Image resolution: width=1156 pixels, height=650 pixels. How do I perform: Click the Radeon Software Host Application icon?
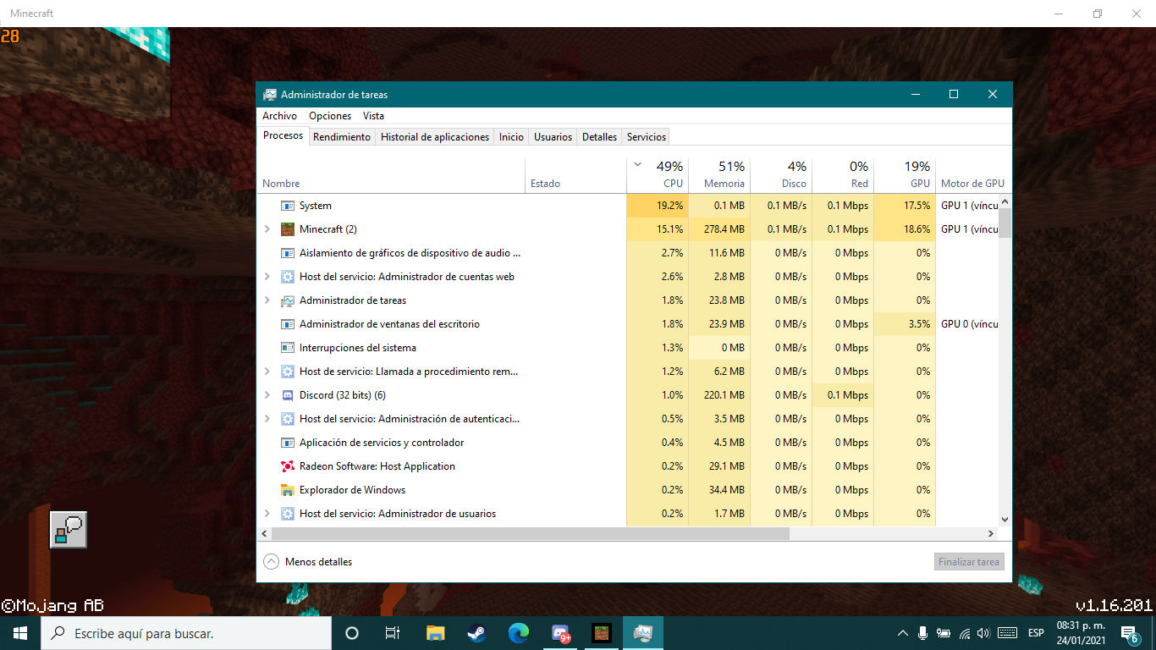(x=287, y=466)
